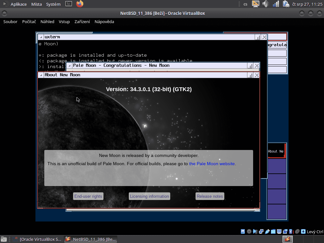Viewport: 324px width, 243px height.
Task: Open the terminal launcher in the top panel
Action: [69, 4]
